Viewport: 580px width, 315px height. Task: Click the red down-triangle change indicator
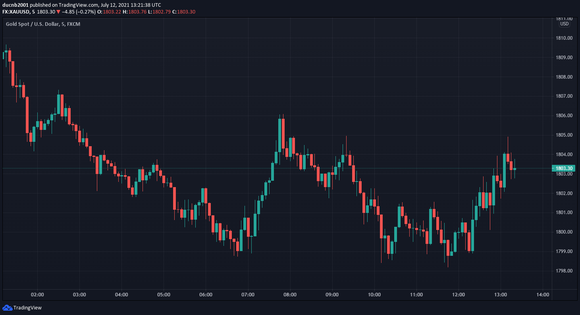pyautogui.click(x=58, y=12)
